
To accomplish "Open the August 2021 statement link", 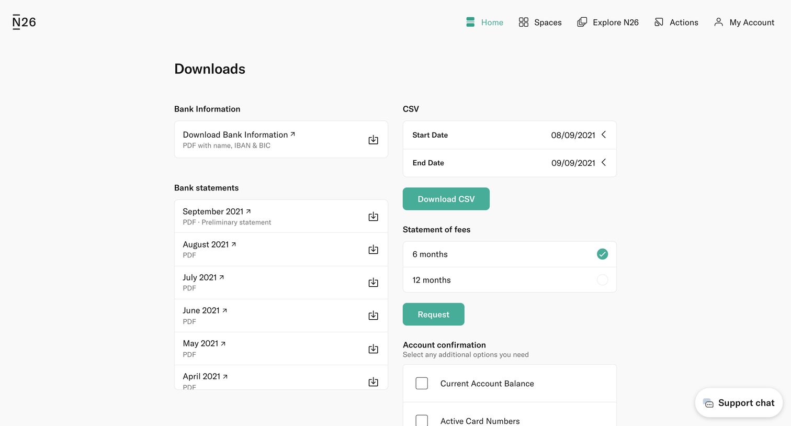I will [x=206, y=244].
